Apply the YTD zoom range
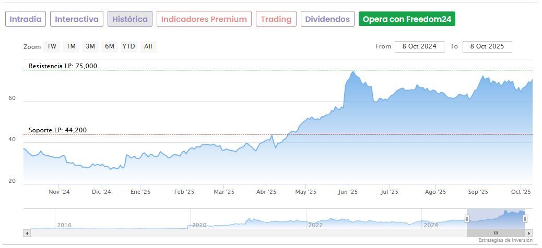542x248 pixels. pos(128,46)
